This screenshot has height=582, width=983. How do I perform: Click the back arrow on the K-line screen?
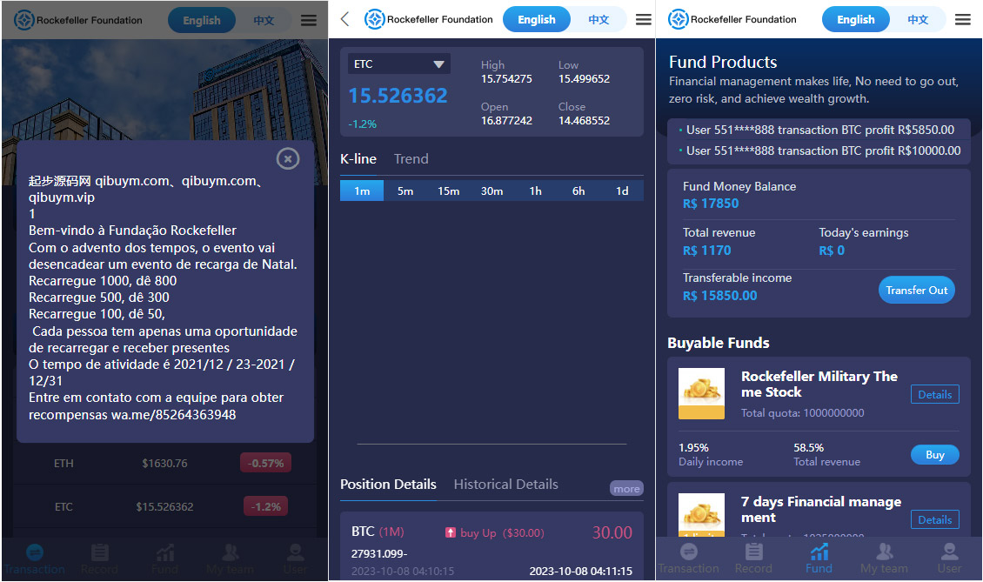point(345,19)
